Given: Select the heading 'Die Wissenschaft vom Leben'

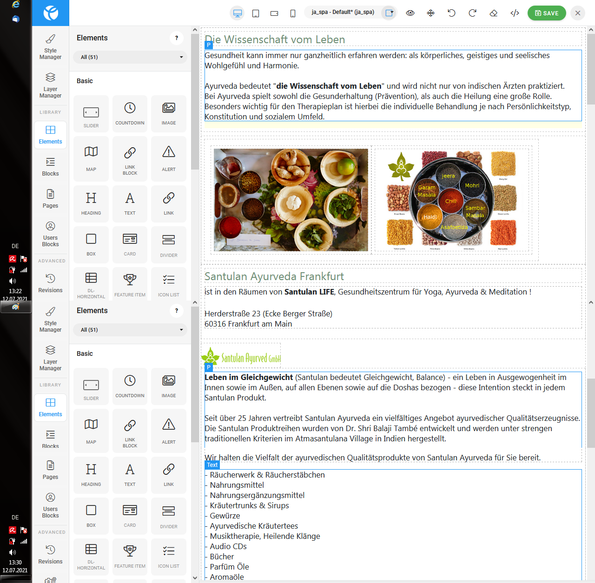Looking at the screenshot, I should coord(275,39).
